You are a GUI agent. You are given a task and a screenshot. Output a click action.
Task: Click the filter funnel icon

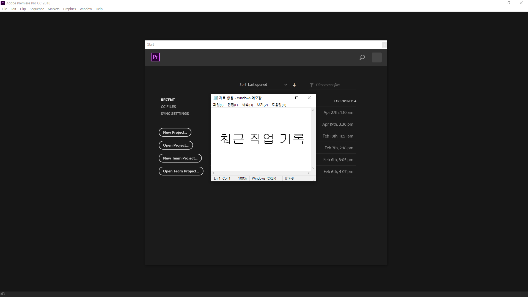click(312, 85)
